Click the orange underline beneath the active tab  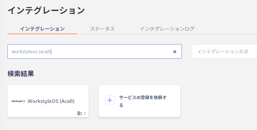(x=42, y=34)
